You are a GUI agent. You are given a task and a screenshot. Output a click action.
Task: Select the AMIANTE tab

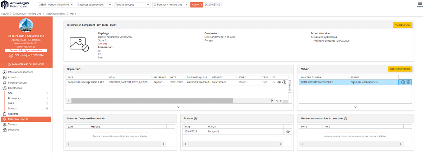coord(197,5)
